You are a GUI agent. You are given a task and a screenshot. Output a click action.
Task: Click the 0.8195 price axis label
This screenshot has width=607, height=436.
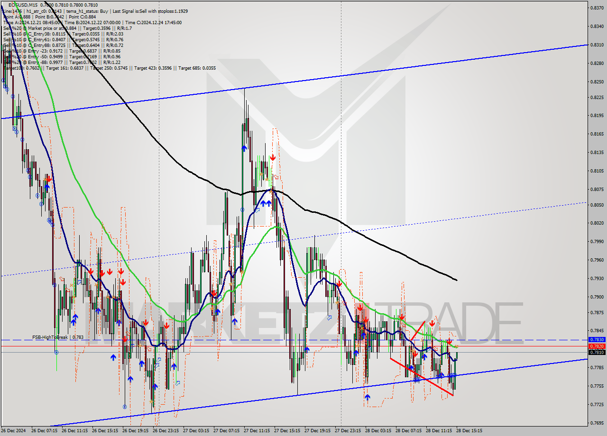click(x=597, y=115)
